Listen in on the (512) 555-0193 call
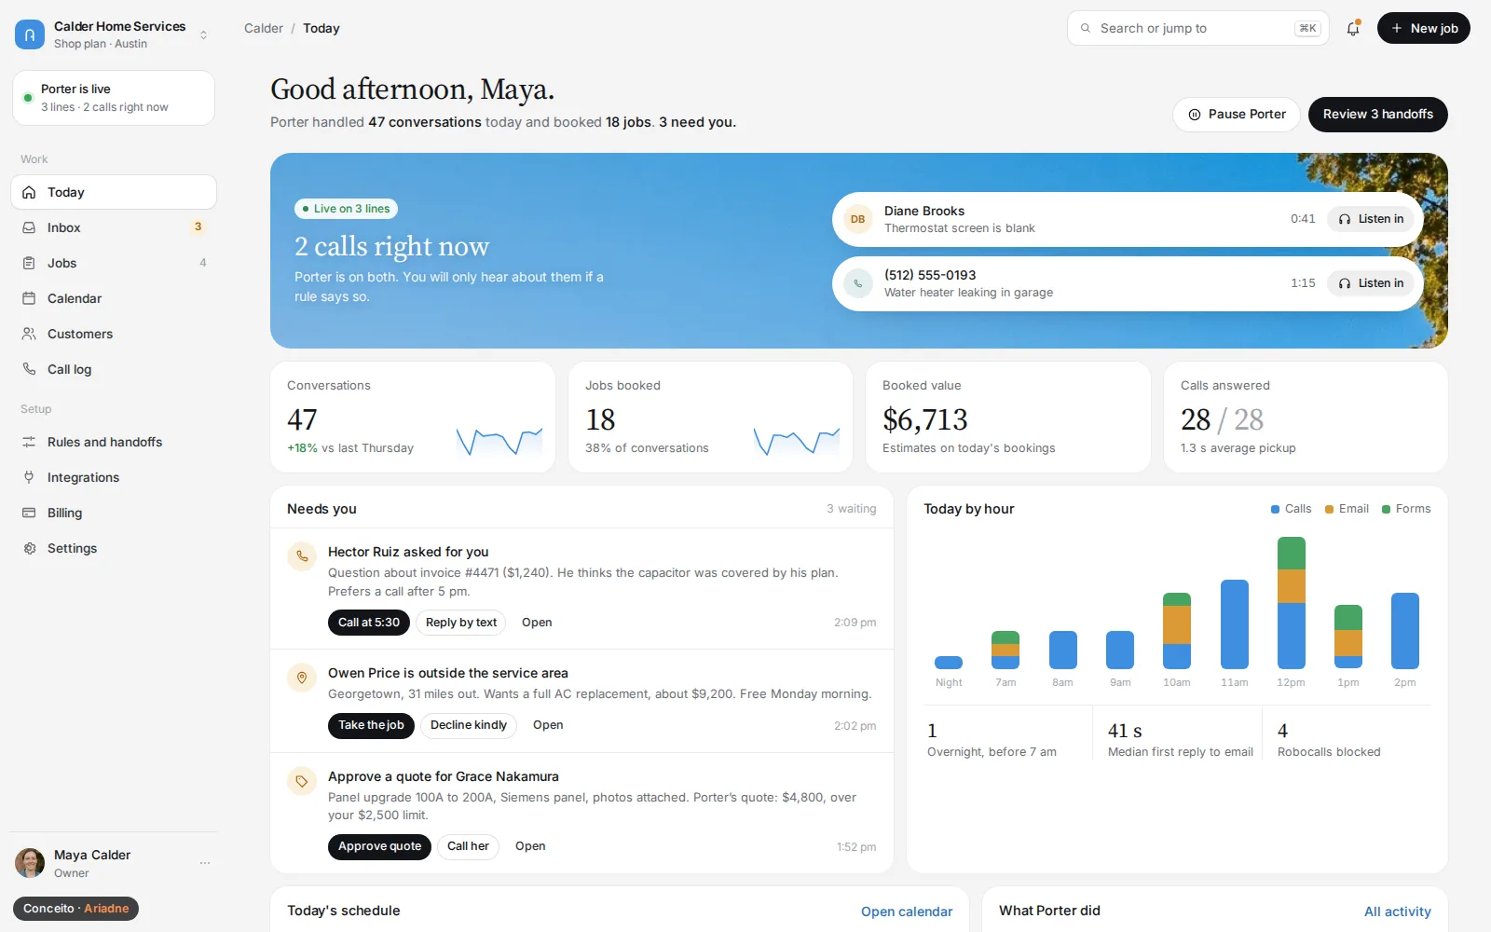The width and height of the screenshot is (1491, 932). point(1371,283)
